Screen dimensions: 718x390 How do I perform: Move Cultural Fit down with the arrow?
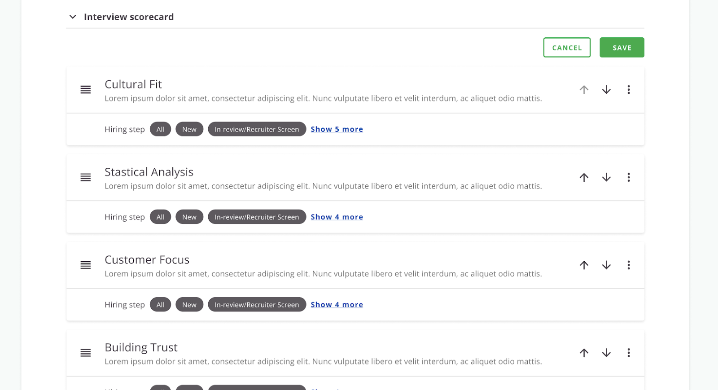[606, 90]
